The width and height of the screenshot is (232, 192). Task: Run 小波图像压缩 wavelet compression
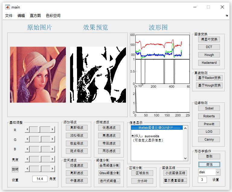tap(175, 173)
